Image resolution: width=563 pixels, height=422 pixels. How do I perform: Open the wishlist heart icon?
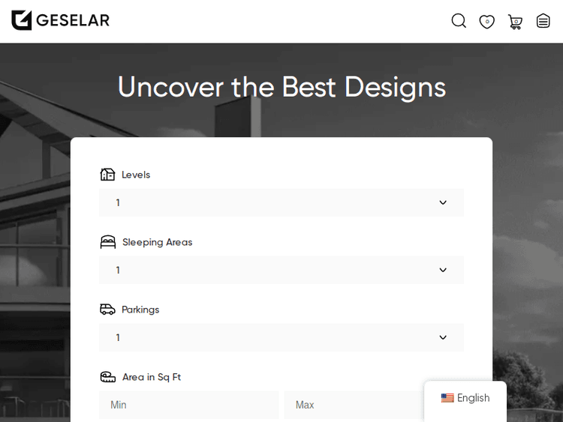point(487,21)
